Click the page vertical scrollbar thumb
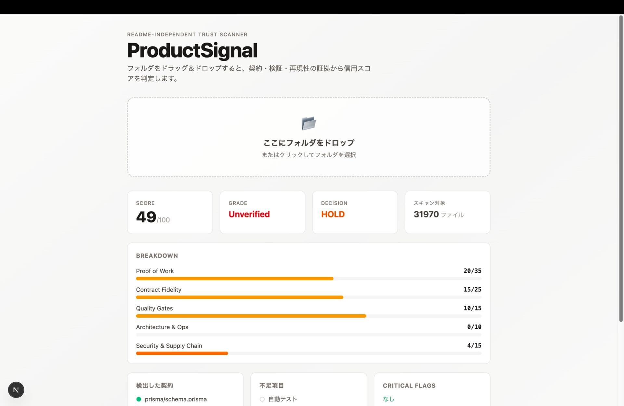Screen dimensions: 624x406 click(x=620, y=169)
